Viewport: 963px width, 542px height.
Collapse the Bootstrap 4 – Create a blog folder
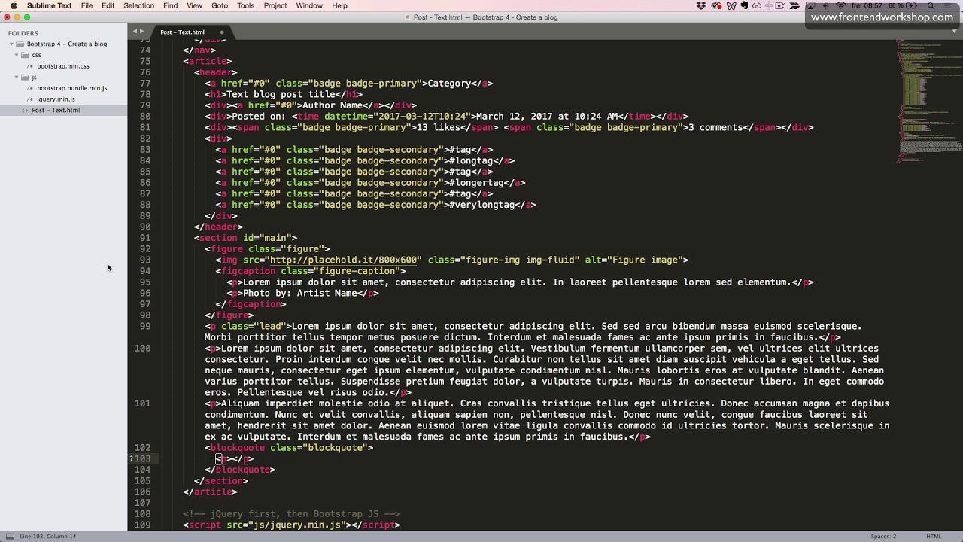tap(11, 44)
